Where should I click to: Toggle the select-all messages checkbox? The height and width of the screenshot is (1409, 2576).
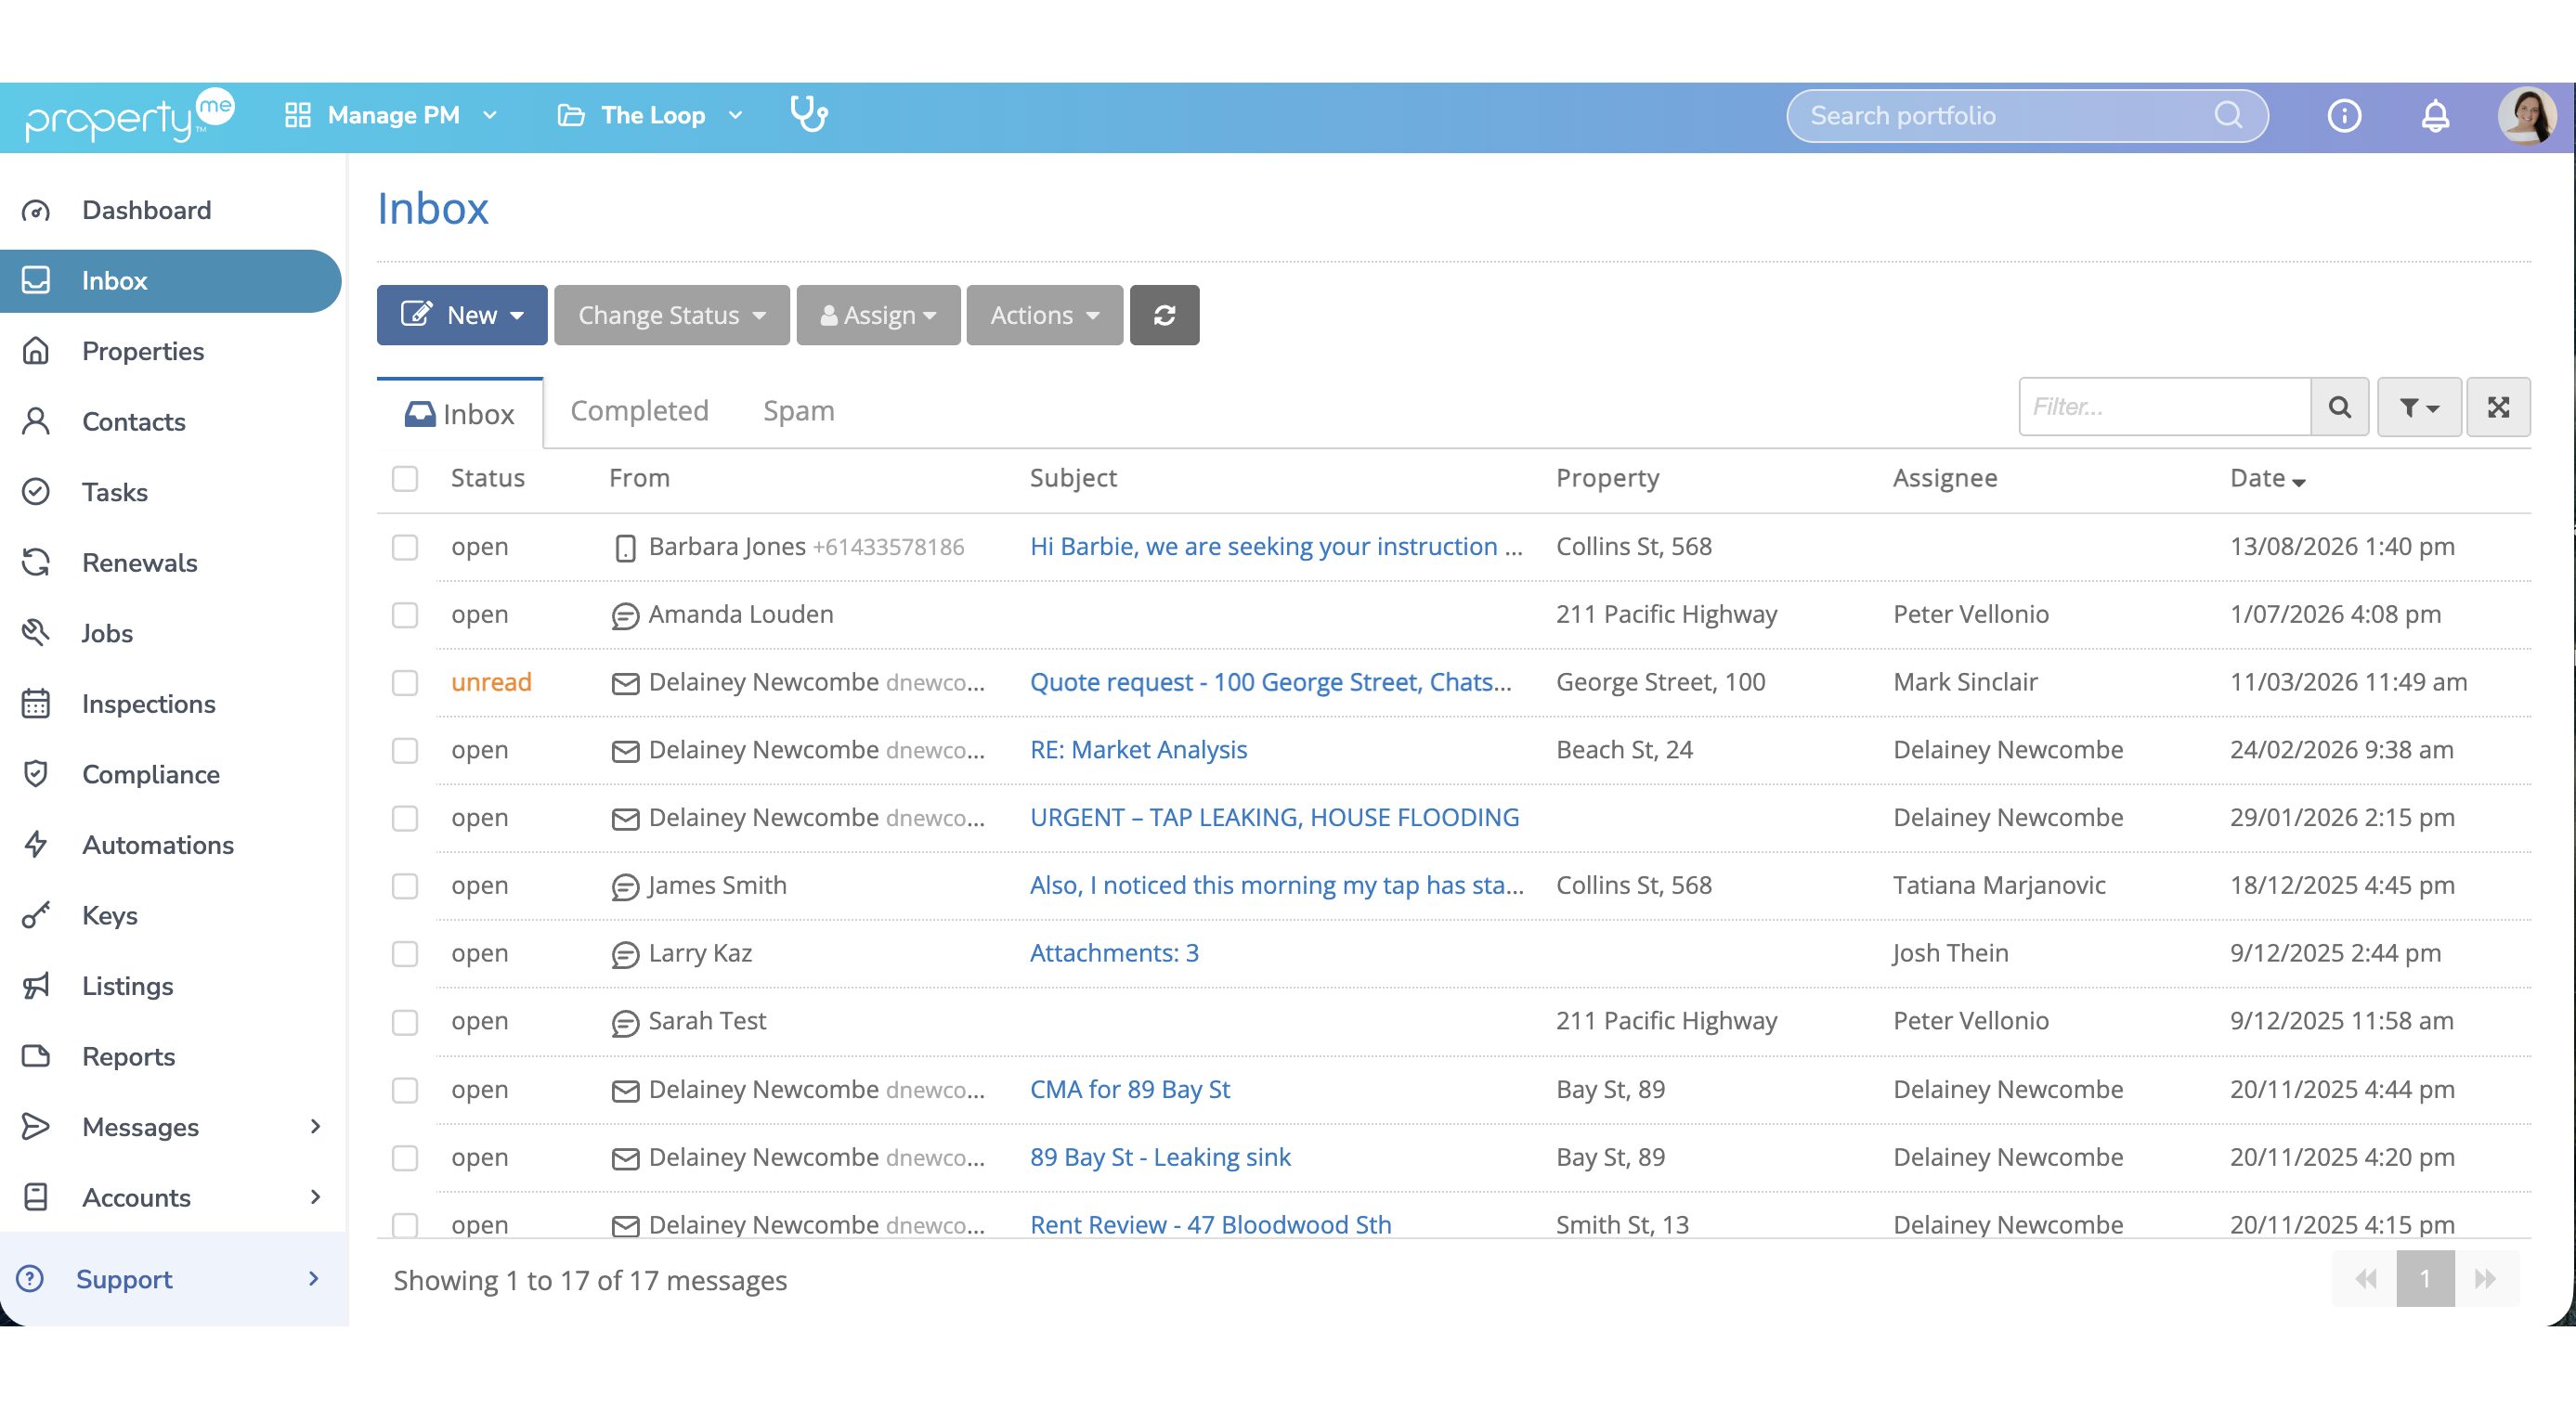tap(405, 479)
